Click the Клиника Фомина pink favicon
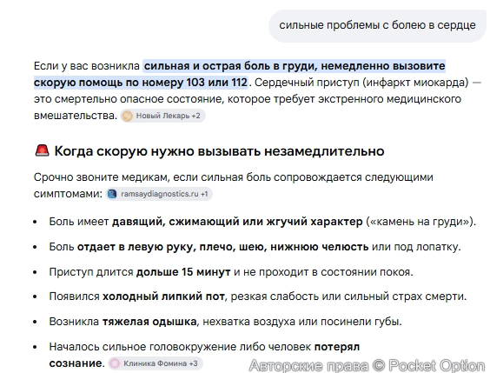490x373 pixels. [115, 363]
